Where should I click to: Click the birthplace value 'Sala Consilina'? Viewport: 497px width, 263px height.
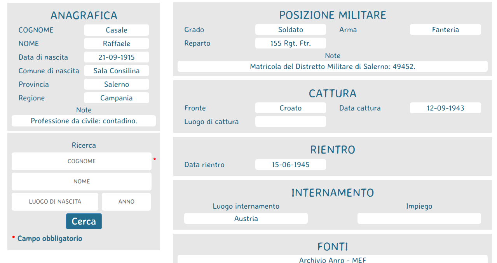click(x=117, y=71)
